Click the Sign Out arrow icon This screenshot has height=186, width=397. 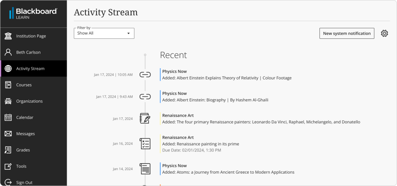coord(8,182)
